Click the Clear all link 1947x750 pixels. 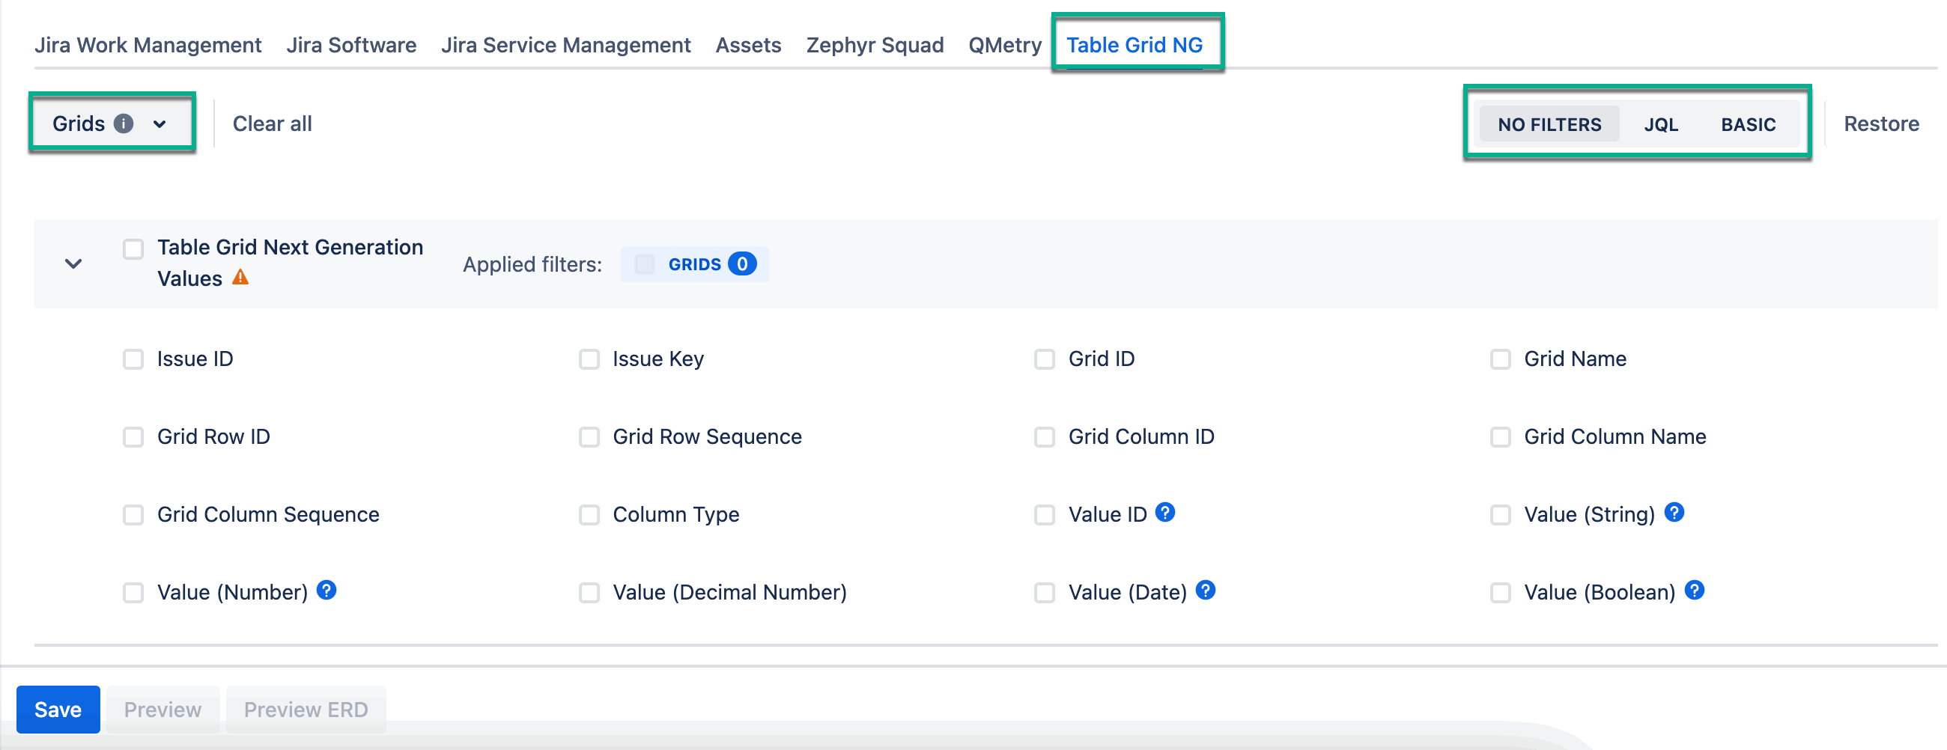271,123
